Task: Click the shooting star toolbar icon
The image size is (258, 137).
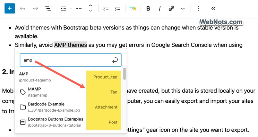Action: click(133, 8)
